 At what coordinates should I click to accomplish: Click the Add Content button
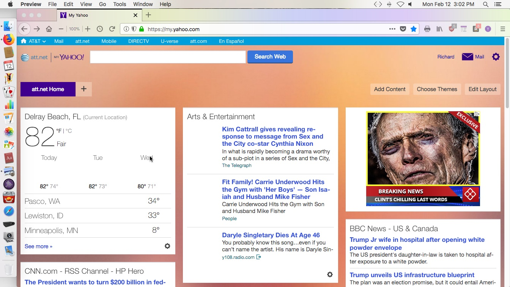point(390,89)
